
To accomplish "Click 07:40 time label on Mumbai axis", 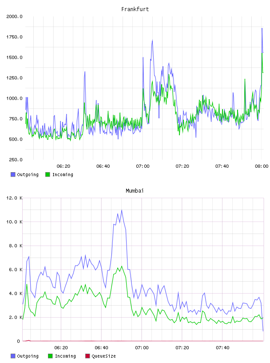I will click(x=222, y=348).
